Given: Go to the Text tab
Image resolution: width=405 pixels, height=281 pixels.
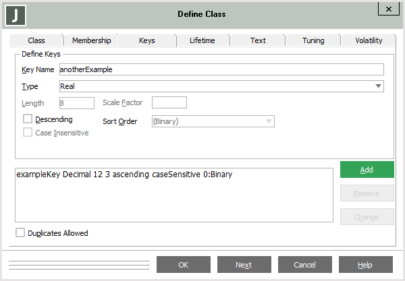Looking at the screenshot, I should [258, 40].
